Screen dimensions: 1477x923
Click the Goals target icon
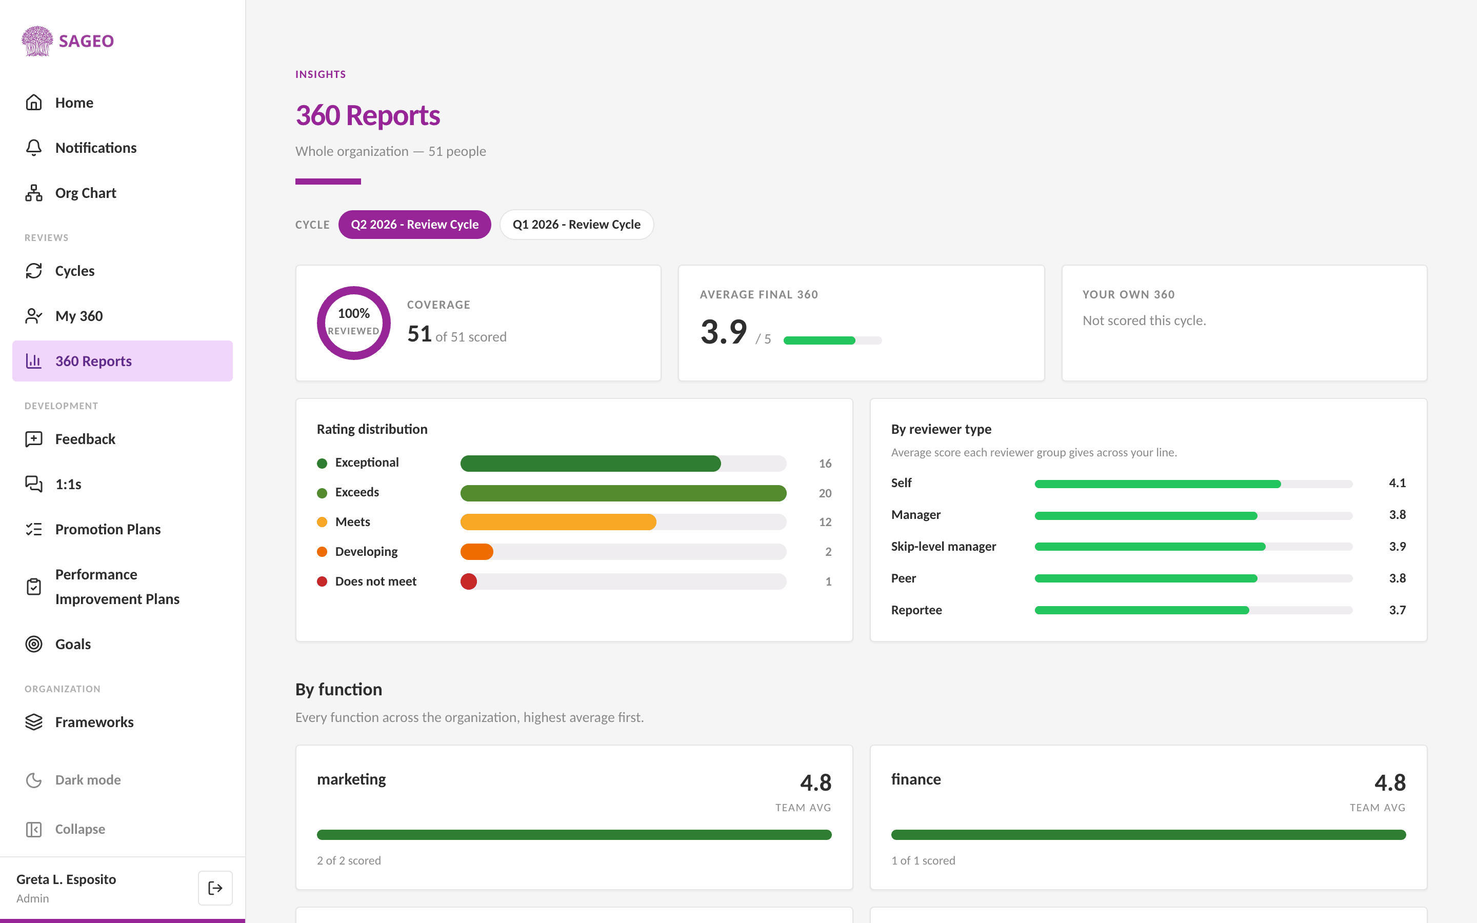tap(33, 644)
